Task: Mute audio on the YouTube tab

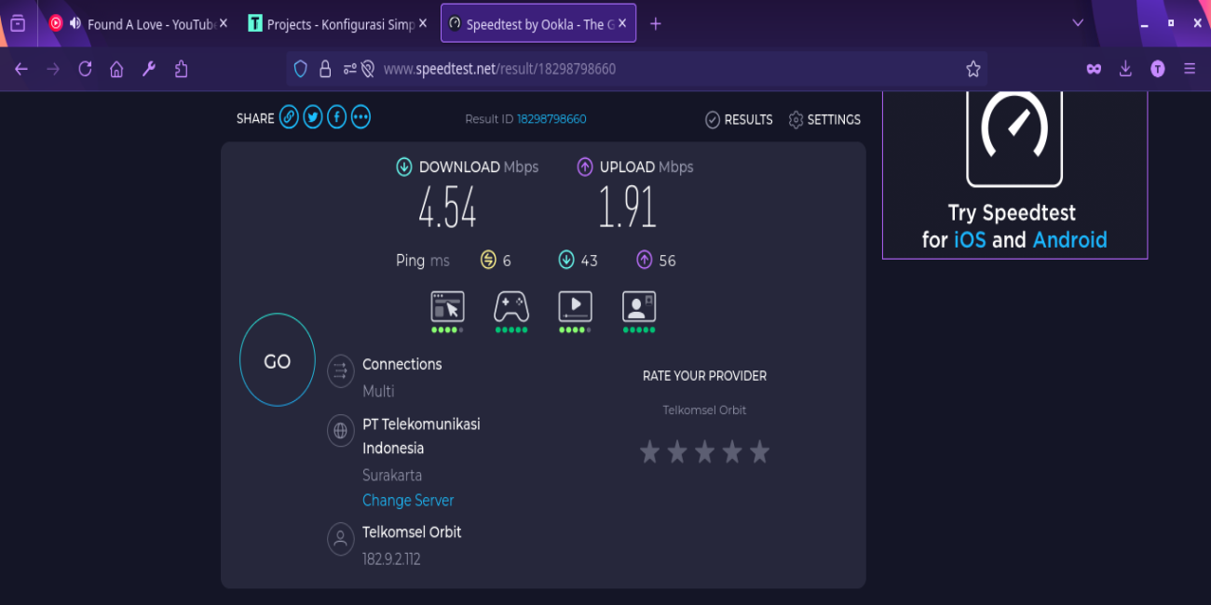Action: [75, 24]
